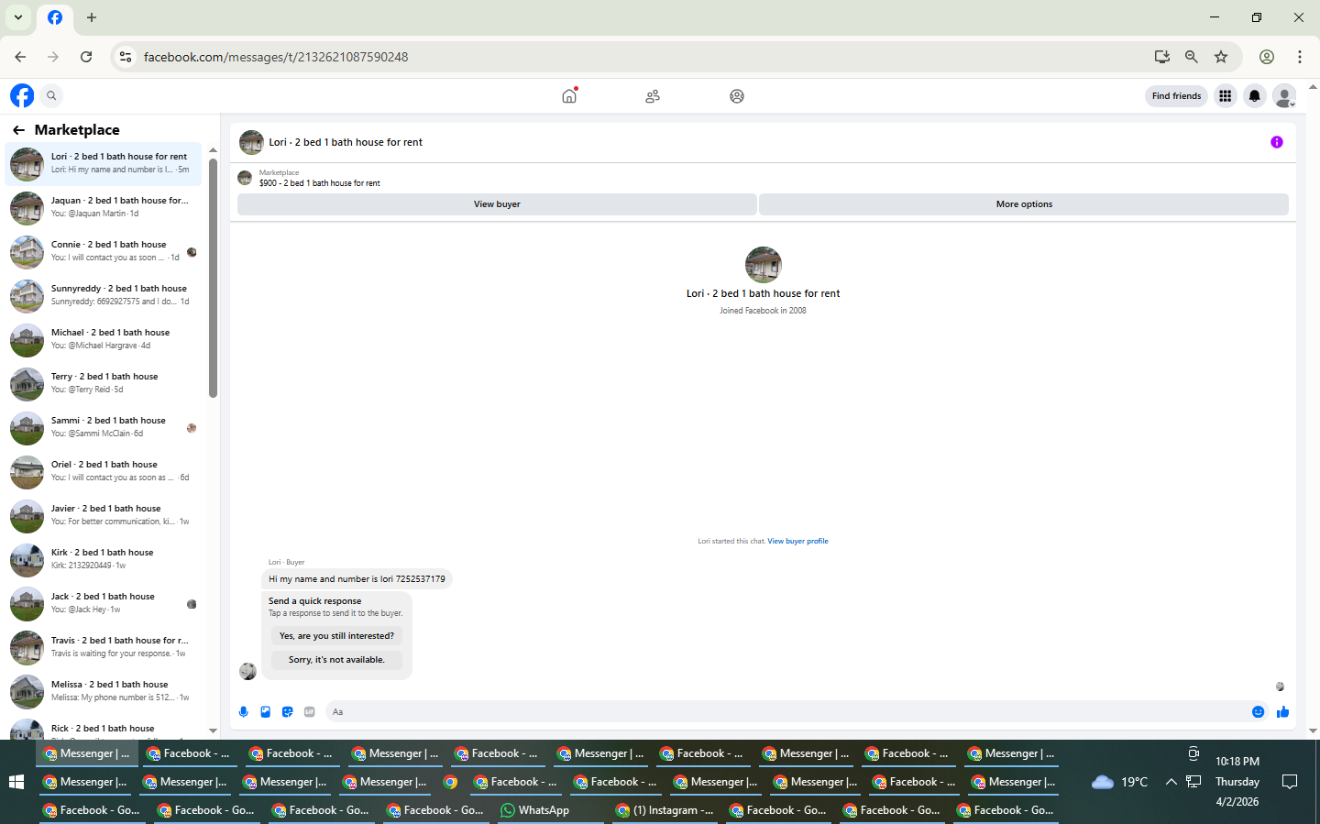Open the $900 listing in the chat header

tap(319, 183)
